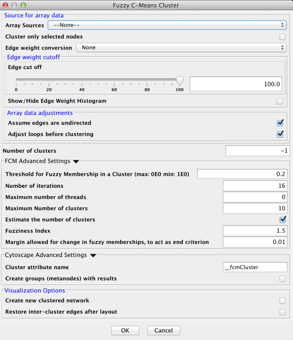The image size is (293, 340).
Task: Collapse the FCM Advanced Settings section
Action: pyautogui.click(x=76, y=161)
